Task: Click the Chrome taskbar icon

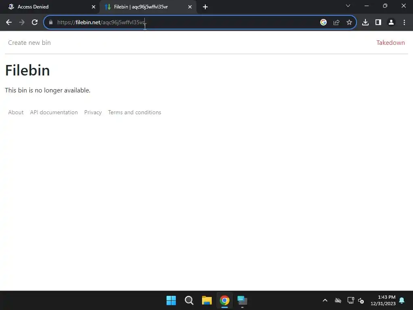Action: coord(225,300)
